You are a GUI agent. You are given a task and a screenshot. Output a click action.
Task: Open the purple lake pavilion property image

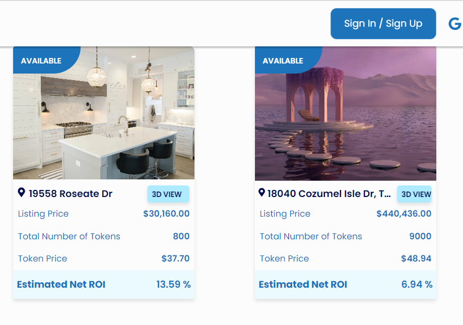[346, 121]
